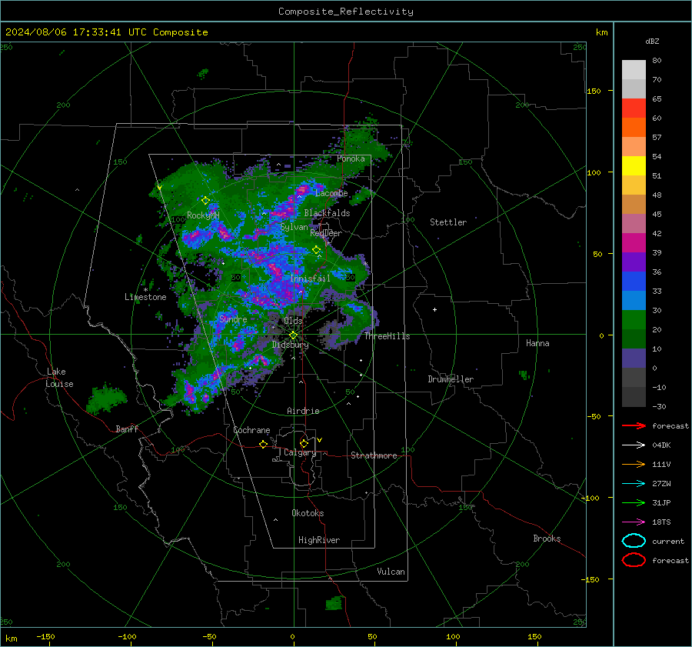Click the RockyMH label

(203, 215)
